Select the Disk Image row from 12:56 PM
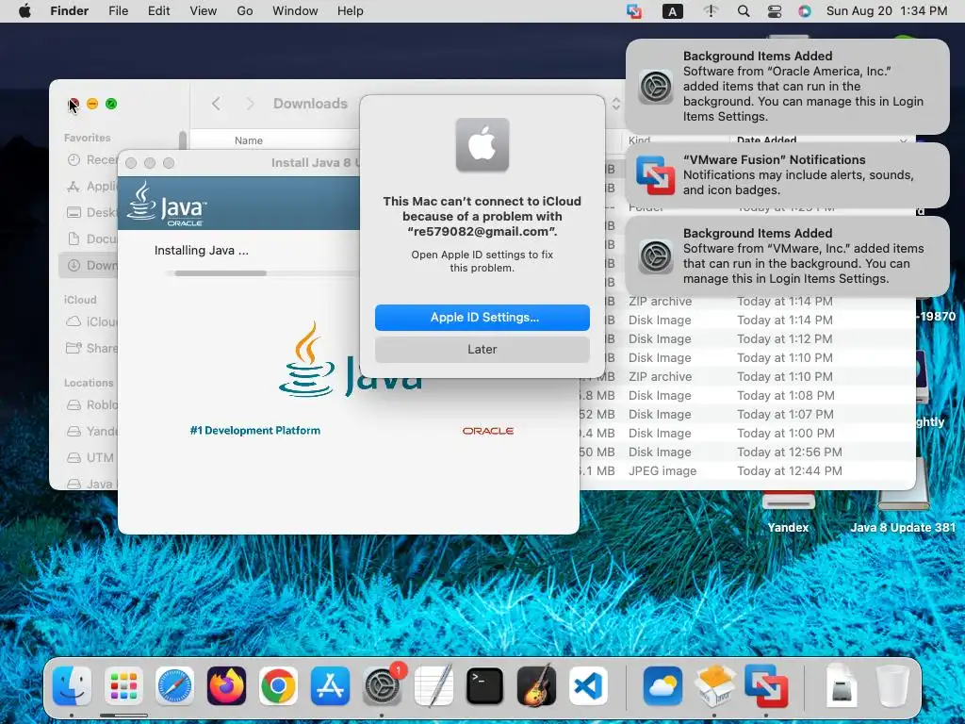This screenshot has height=724, width=965. click(747, 452)
